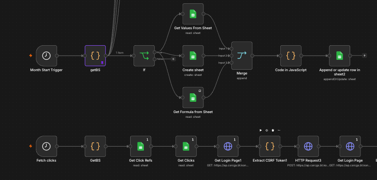The height and width of the screenshot is (180, 377).
Task: Execute the Extract CSRF Token1 node with play icon
Action: click(x=260, y=131)
